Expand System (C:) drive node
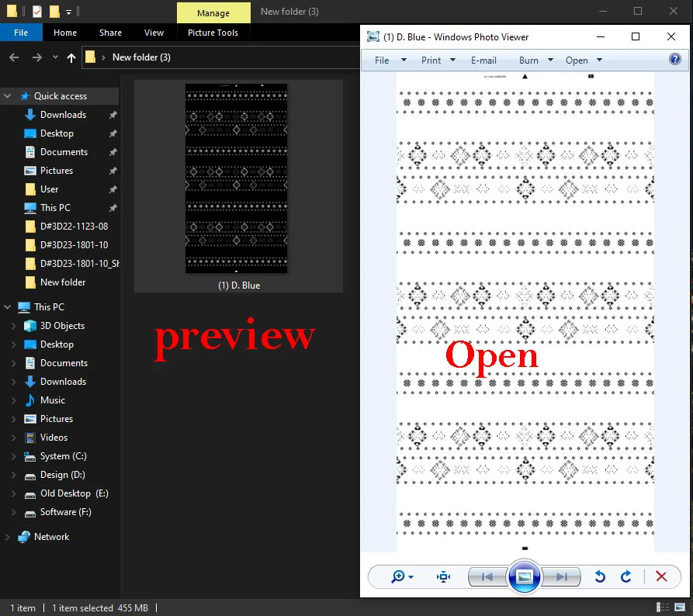 pyautogui.click(x=13, y=456)
